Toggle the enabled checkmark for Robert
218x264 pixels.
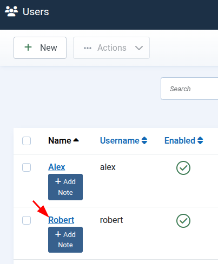click(183, 221)
